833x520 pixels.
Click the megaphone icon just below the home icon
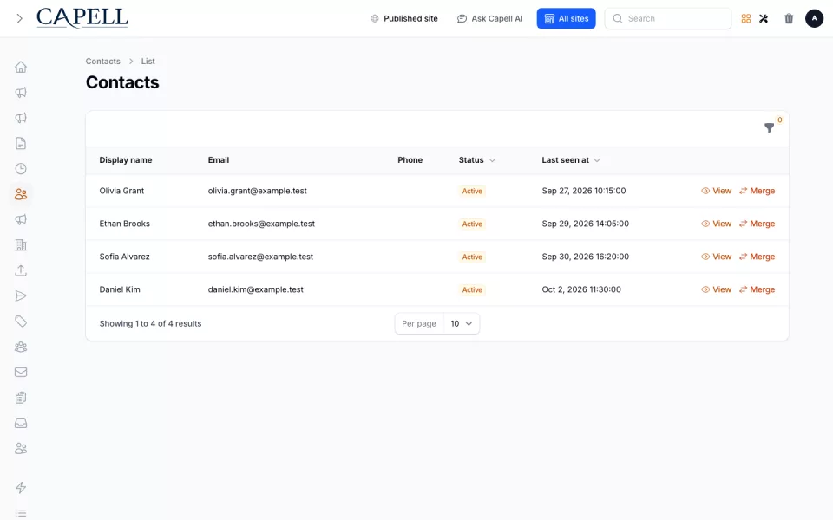click(x=21, y=93)
